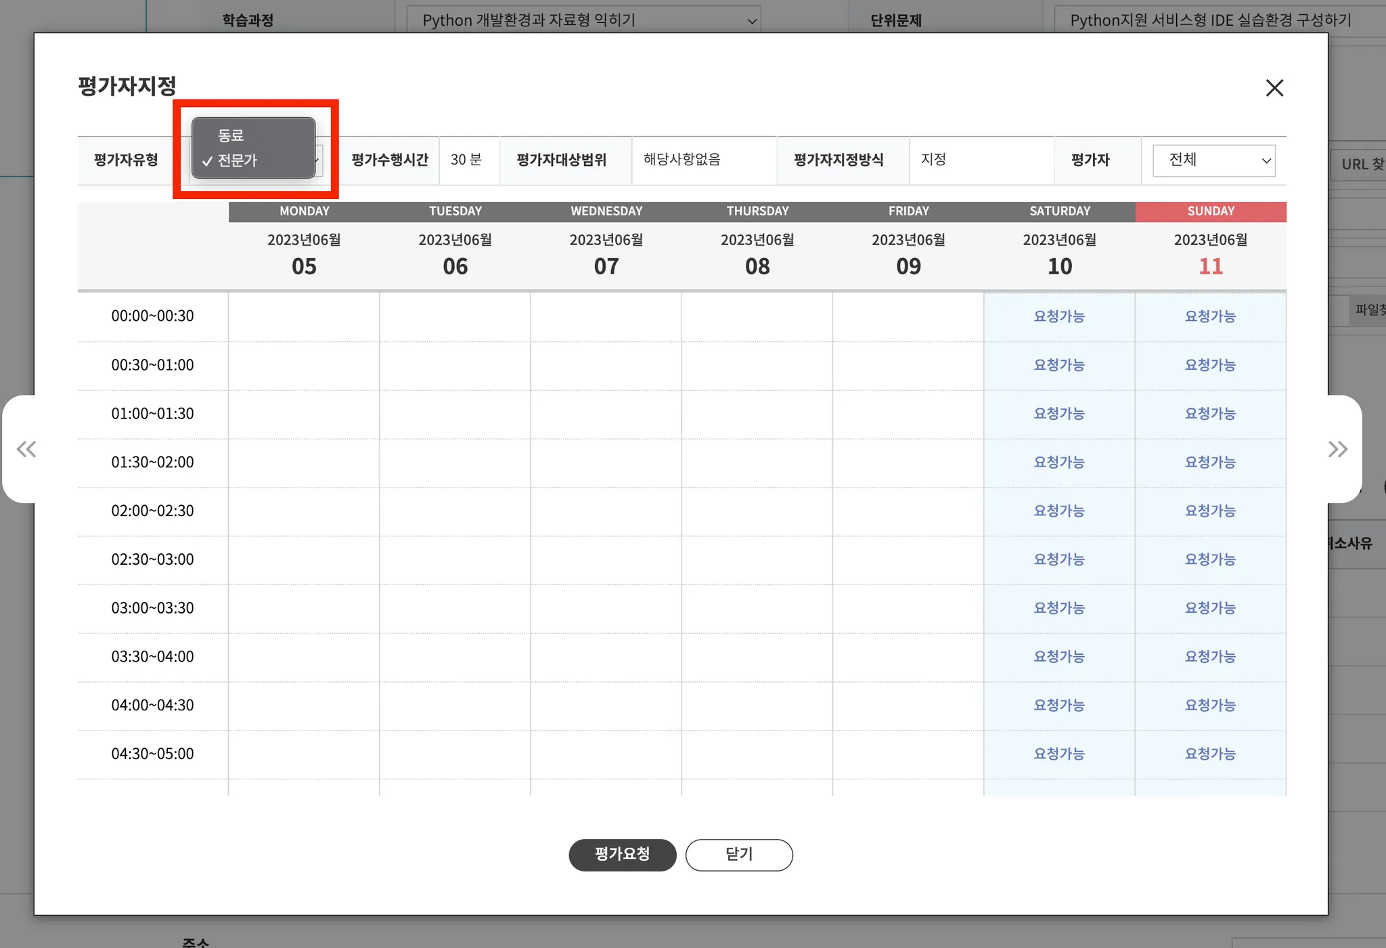Choose Saturday 04:30~05:00 요청가능 slot
The image size is (1386, 948).
coord(1059,754)
